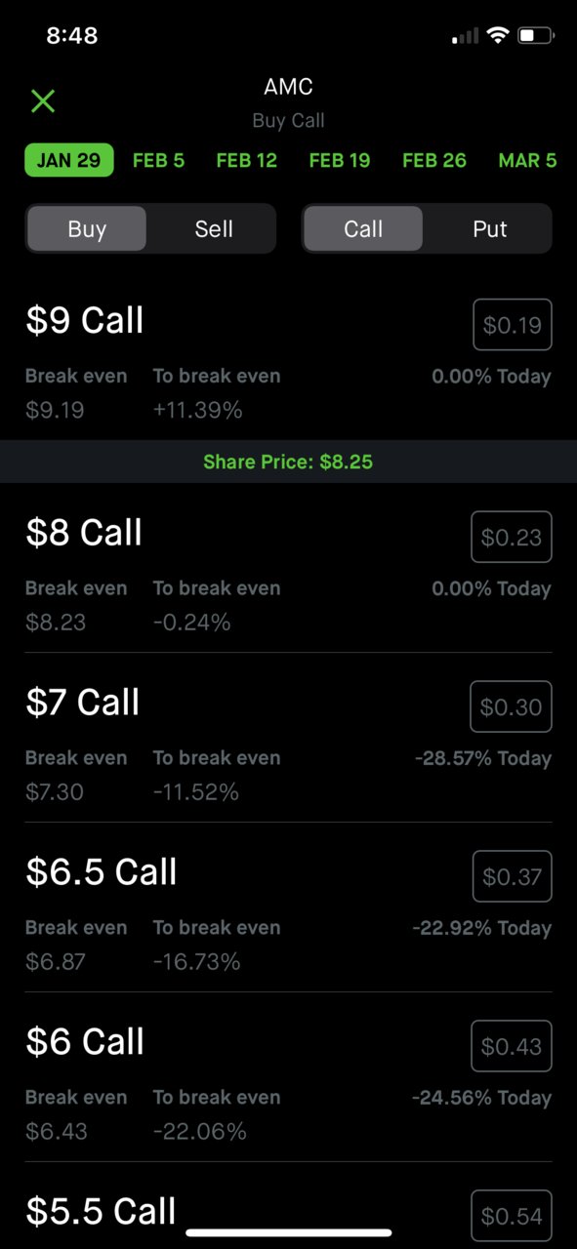
Task: Close the AMC options screen with X
Action: tap(43, 101)
